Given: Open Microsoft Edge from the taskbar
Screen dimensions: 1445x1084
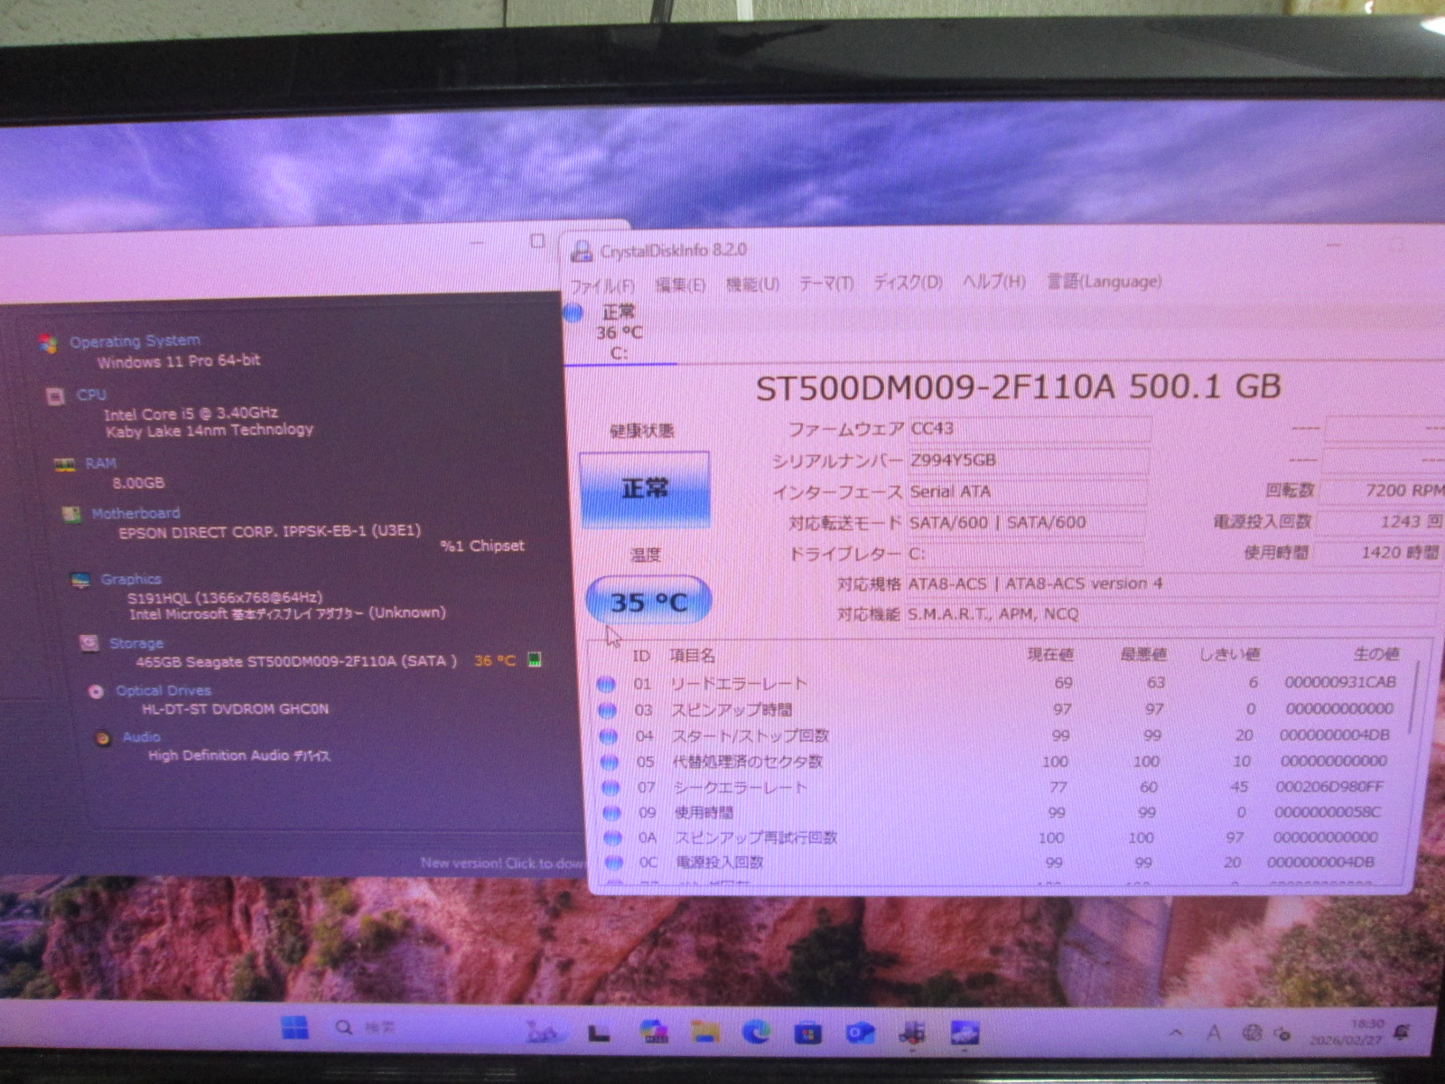Looking at the screenshot, I should [x=756, y=1031].
